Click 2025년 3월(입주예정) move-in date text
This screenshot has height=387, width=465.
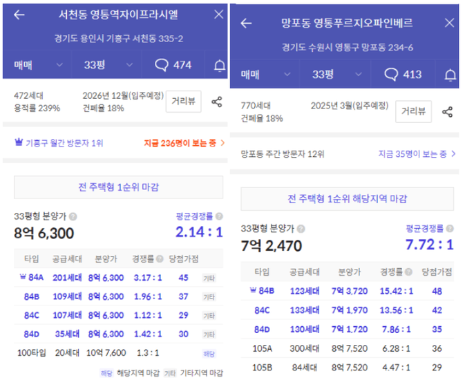coord(350,106)
